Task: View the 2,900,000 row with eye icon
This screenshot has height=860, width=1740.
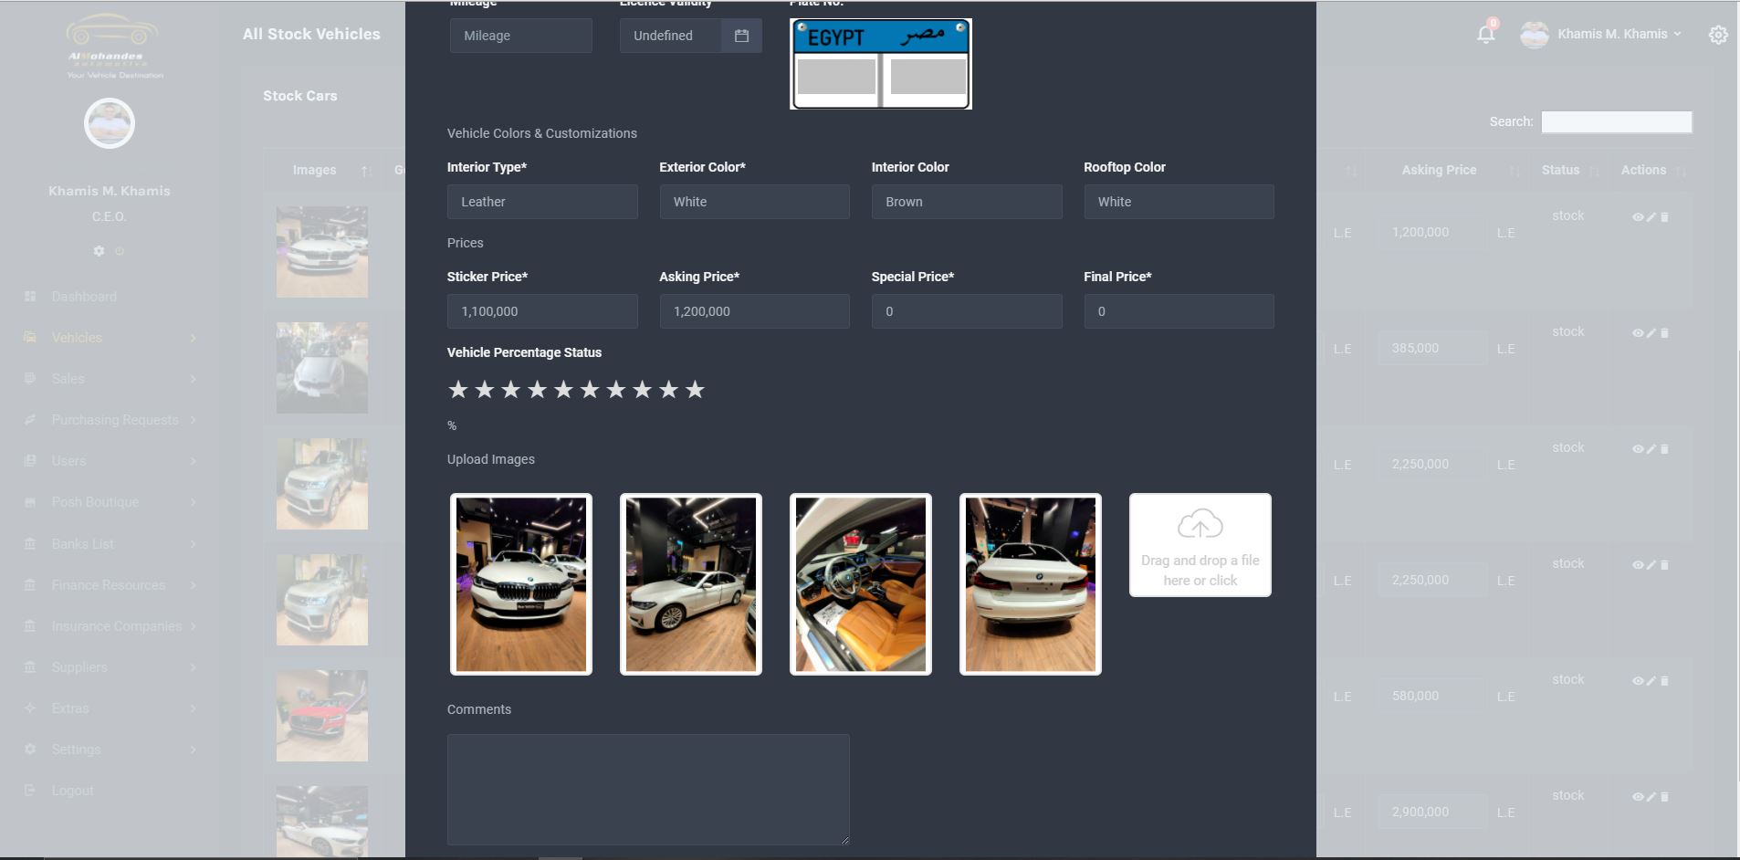Action: point(1638,797)
